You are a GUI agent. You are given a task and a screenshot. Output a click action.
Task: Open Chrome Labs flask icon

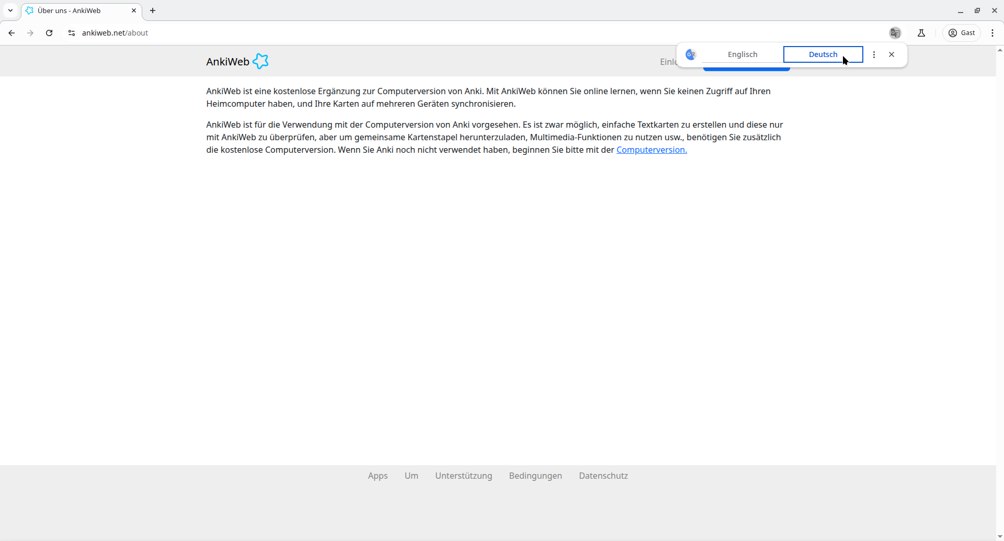(x=921, y=33)
